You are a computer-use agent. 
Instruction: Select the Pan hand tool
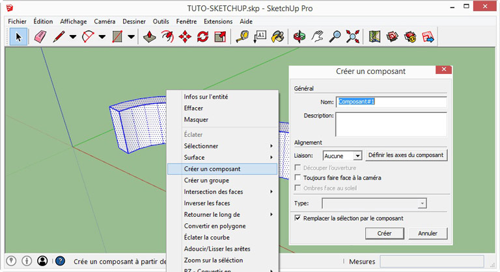click(317, 36)
